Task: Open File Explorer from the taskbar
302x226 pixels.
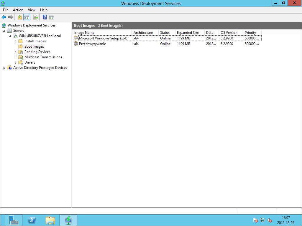Action: point(50,220)
